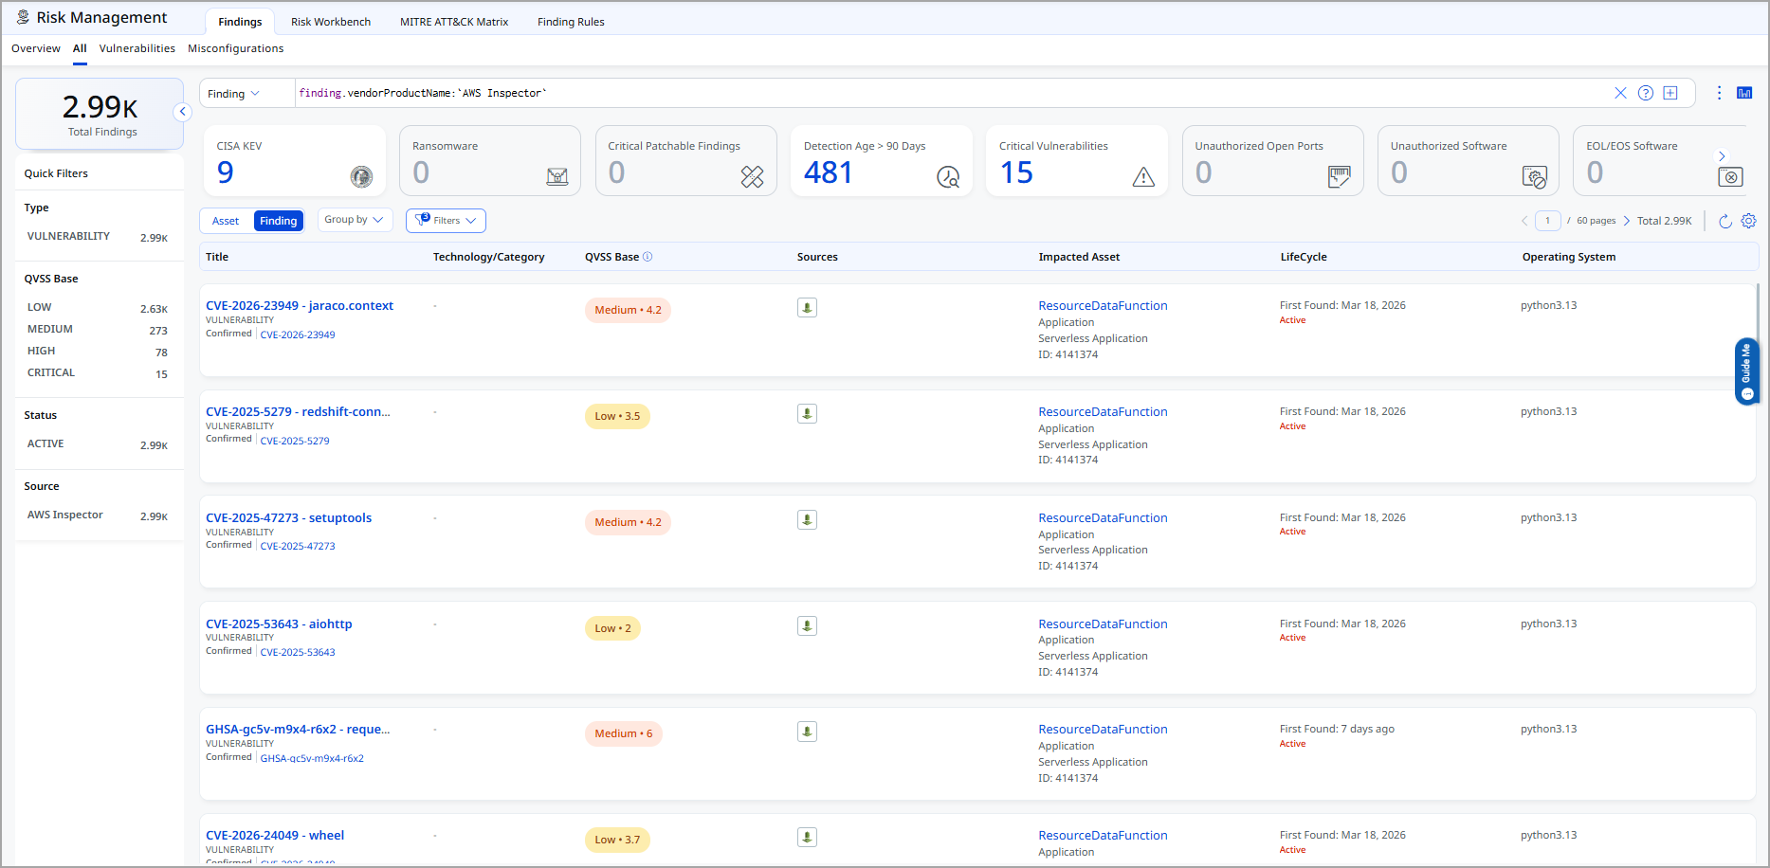Click the Ransomware card icon

coord(557,176)
